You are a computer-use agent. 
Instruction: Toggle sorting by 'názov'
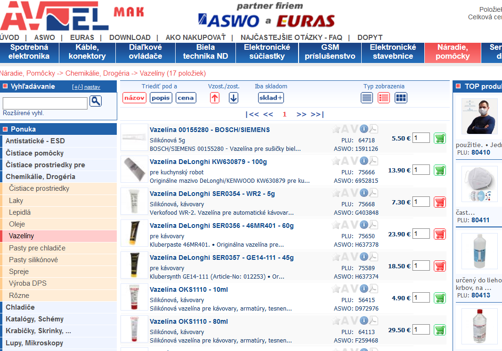coord(134,98)
